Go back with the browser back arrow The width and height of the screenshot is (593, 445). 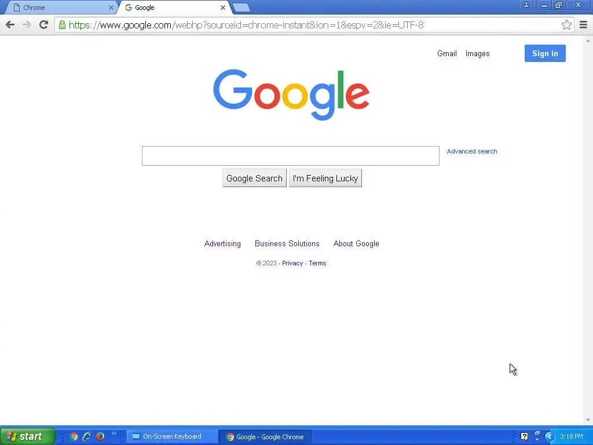10,25
